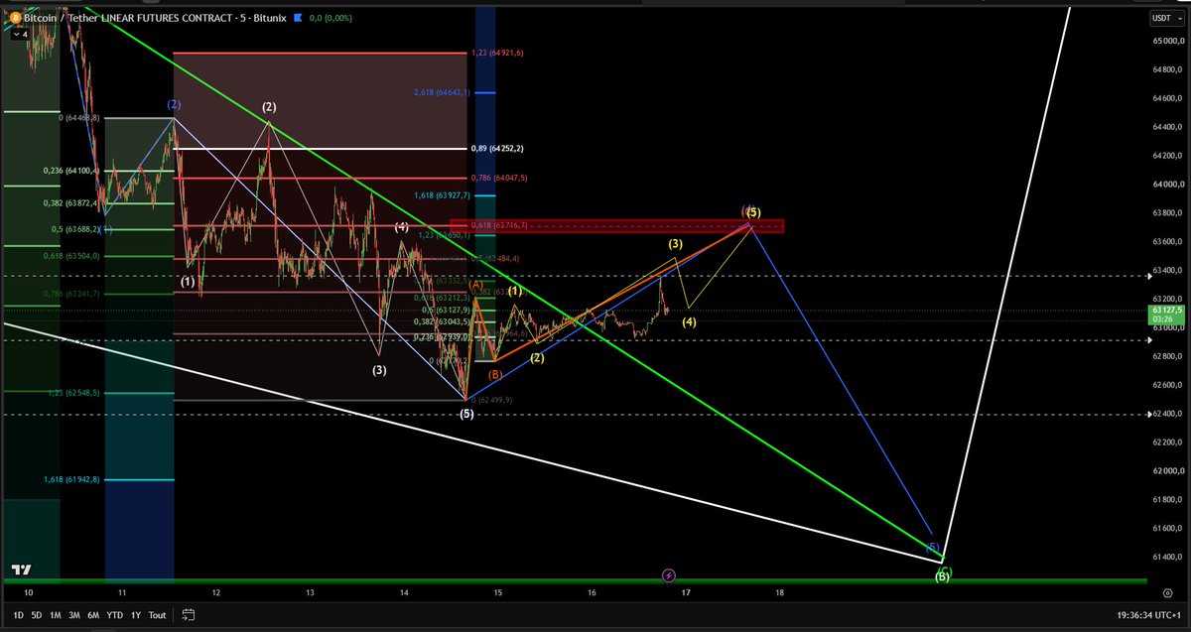The image size is (1191, 632).
Task: Select the 5D date range
Action: coord(35,615)
